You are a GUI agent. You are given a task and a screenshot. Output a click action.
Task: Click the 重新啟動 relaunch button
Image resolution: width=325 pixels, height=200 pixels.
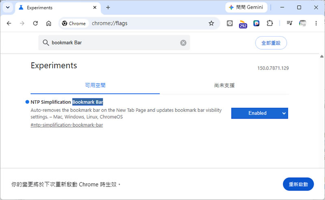pyautogui.click(x=298, y=184)
